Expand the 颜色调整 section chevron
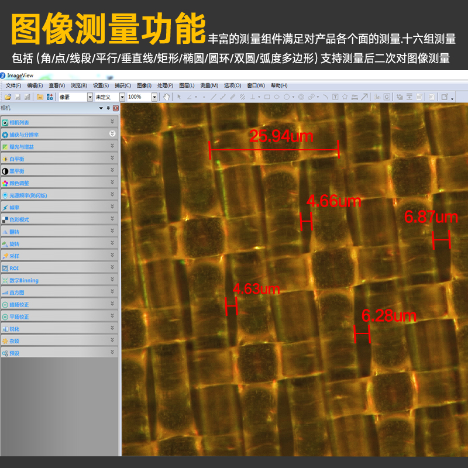 point(112,182)
